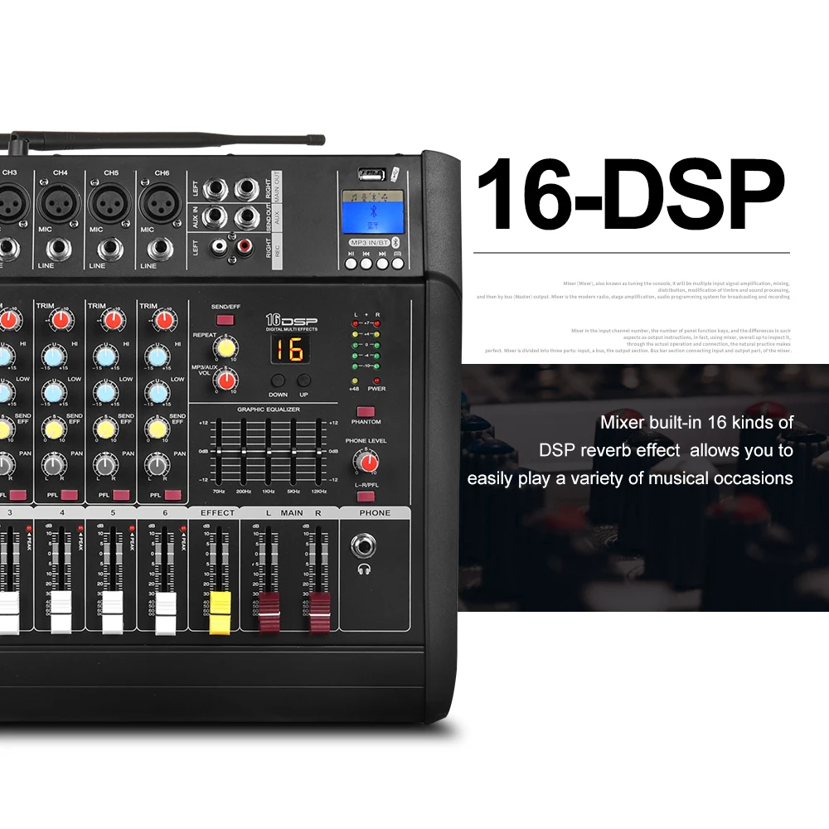Screen dimensions: 829x829
Task: Click the yellow REPEAT knob
Action: pyautogui.click(x=225, y=348)
